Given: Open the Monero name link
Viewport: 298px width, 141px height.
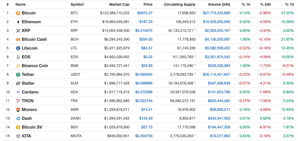Looking at the screenshot, I should pos(29,109).
